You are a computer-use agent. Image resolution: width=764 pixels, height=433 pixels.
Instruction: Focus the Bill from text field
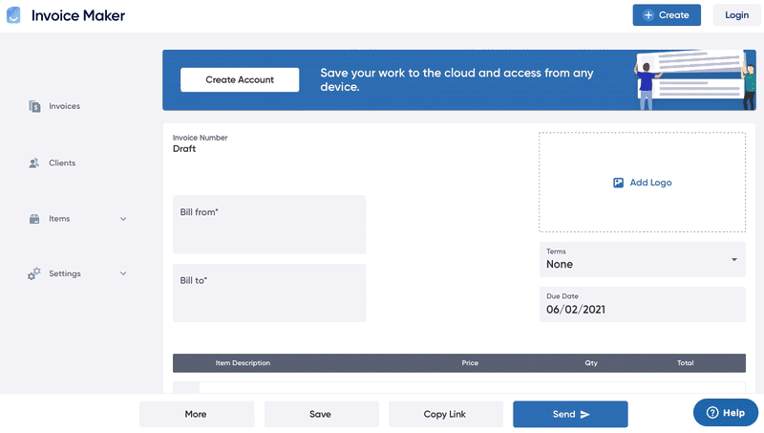pos(269,225)
